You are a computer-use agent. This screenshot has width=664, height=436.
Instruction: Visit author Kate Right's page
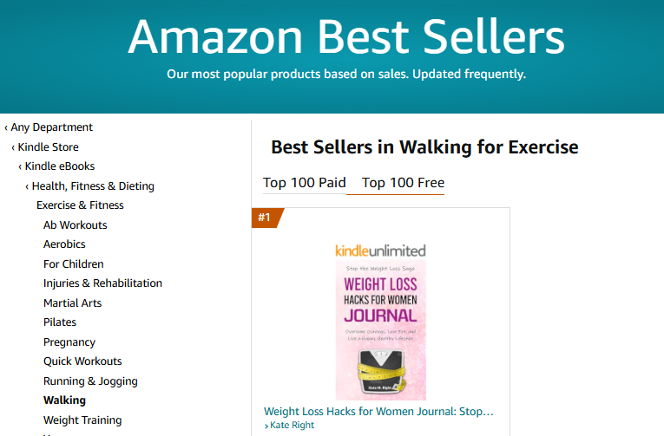[292, 426]
